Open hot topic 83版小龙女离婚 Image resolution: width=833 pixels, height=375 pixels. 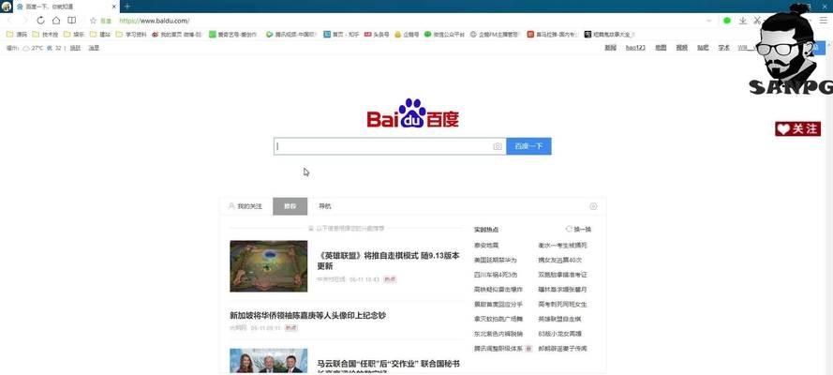pos(560,334)
